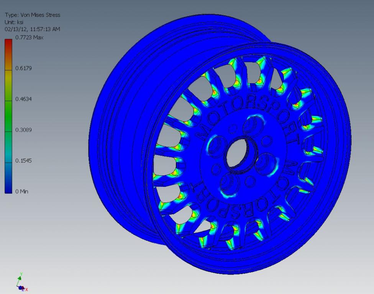Click the "Type: Von Mises Stress" label
This screenshot has height=294, width=374.
coord(33,15)
